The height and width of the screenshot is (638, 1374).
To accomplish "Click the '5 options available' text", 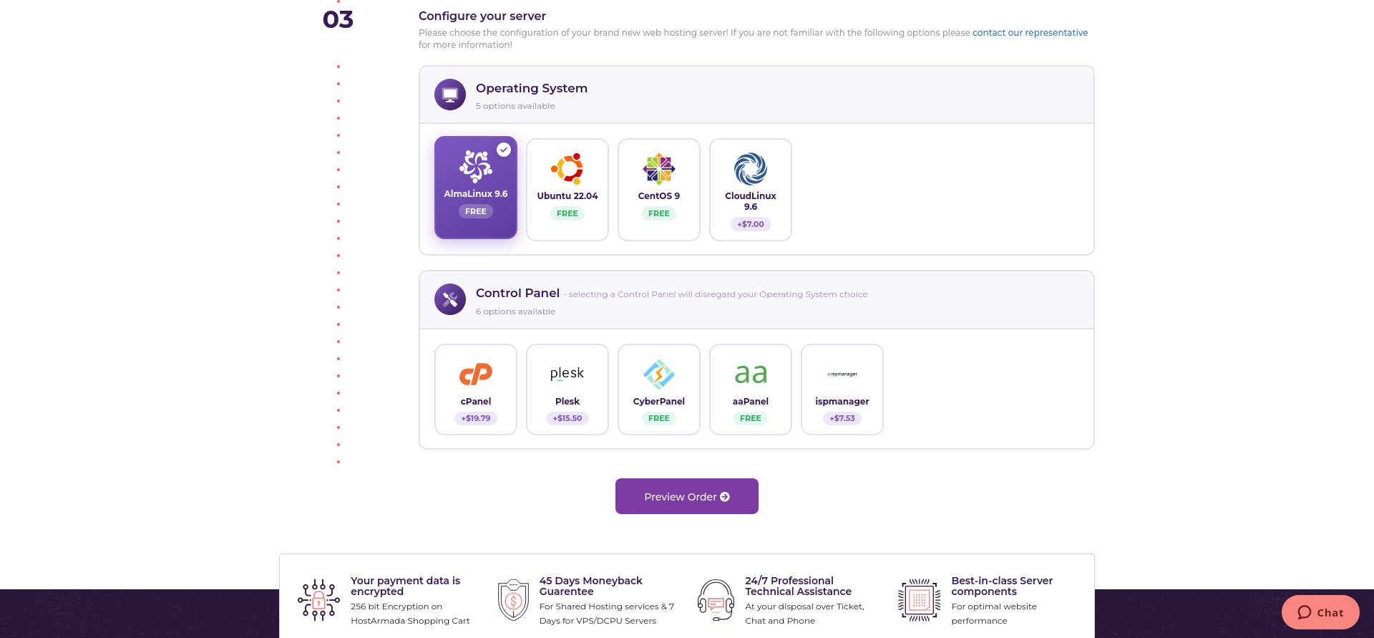I will (515, 106).
